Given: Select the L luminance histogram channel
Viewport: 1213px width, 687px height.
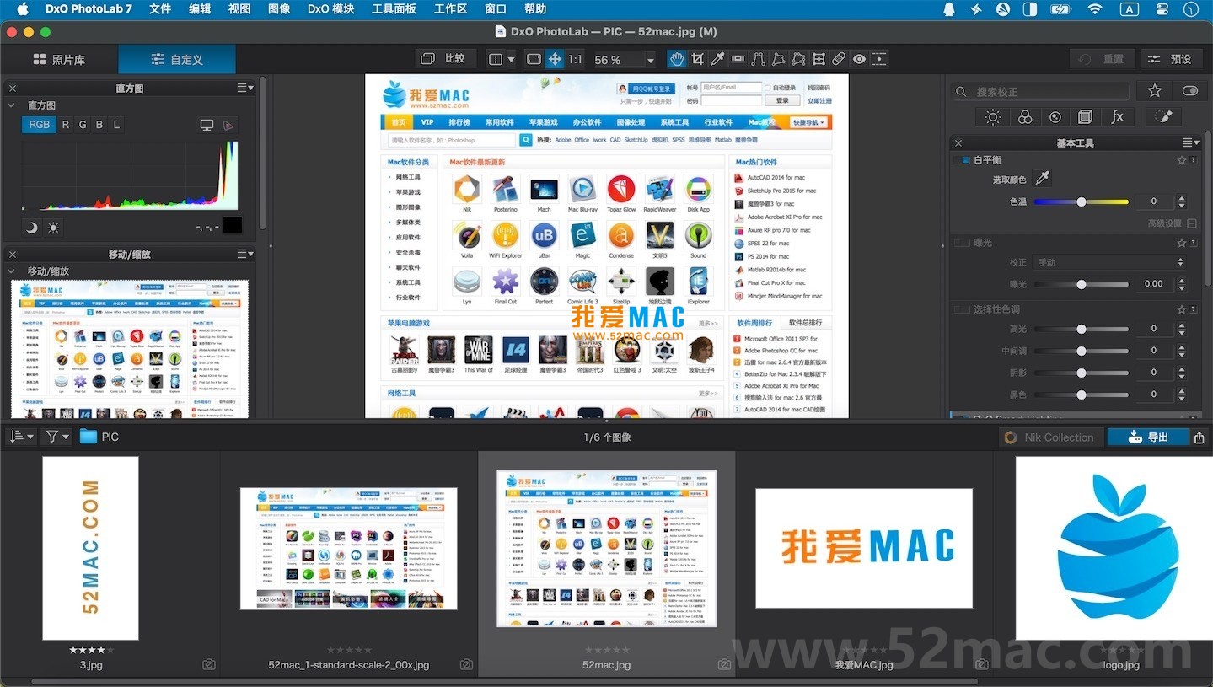Looking at the screenshot, I should pos(116,125).
